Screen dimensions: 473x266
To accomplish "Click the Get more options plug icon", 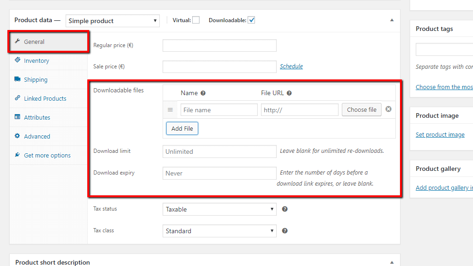I will [x=18, y=155].
